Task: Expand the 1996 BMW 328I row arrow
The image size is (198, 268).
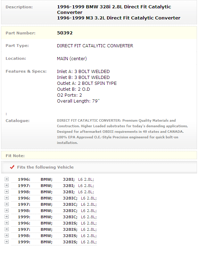Action: pyautogui.click(x=7, y=179)
